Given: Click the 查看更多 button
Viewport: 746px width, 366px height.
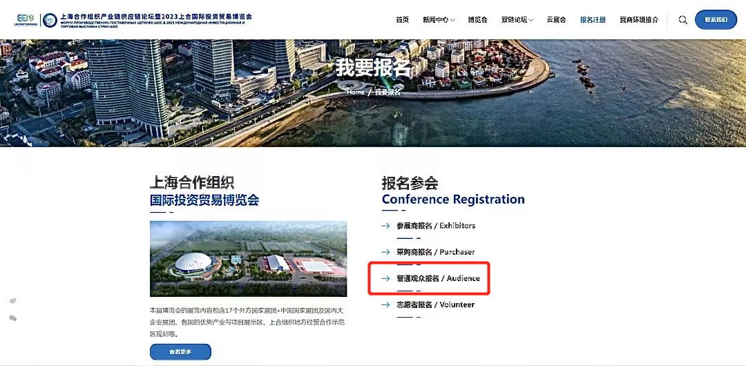Looking at the screenshot, I should (180, 351).
